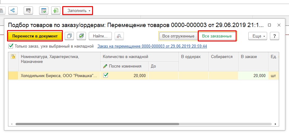Screen dimensions: 289x136
Task: Click the horizontal scrollbar thumb
Action: click(97, 124)
